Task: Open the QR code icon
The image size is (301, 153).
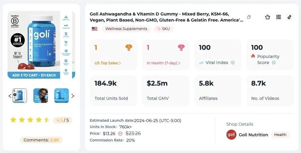Action: click(x=279, y=17)
